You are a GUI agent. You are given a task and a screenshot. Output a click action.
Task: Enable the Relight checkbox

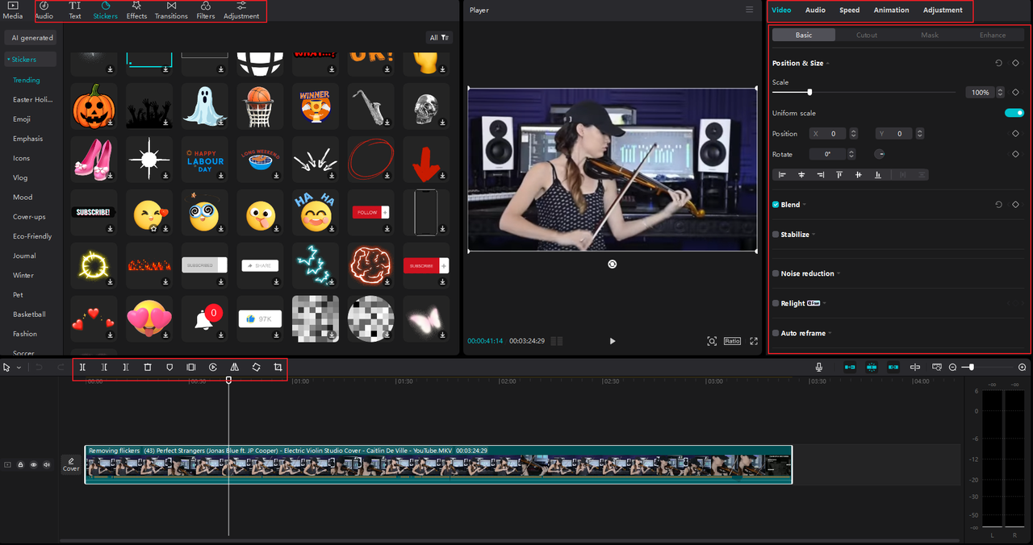[776, 303]
